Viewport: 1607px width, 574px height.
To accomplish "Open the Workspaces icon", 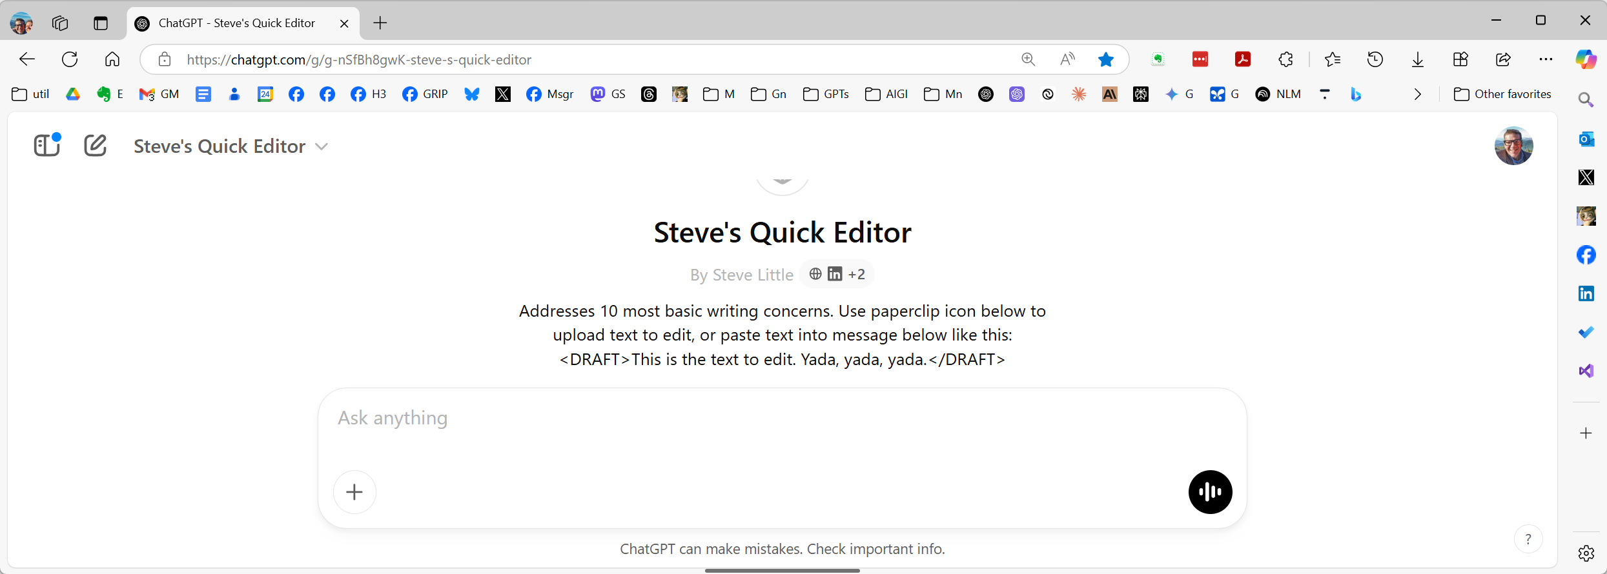I will point(60,23).
